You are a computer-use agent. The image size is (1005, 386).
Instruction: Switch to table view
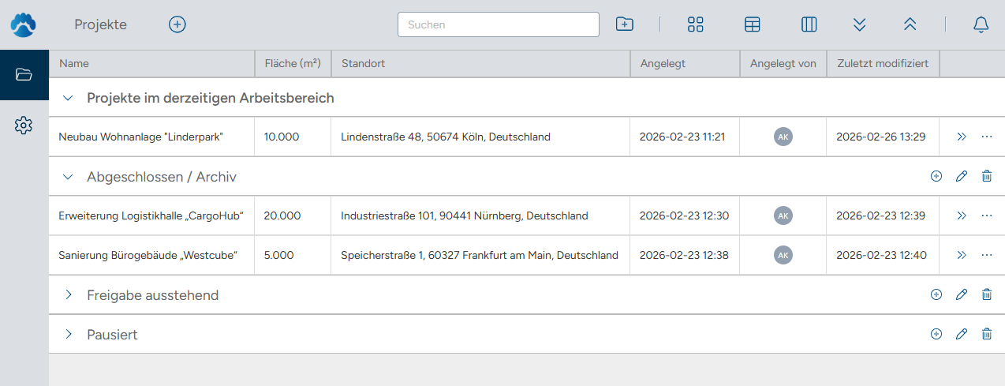click(x=752, y=24)
